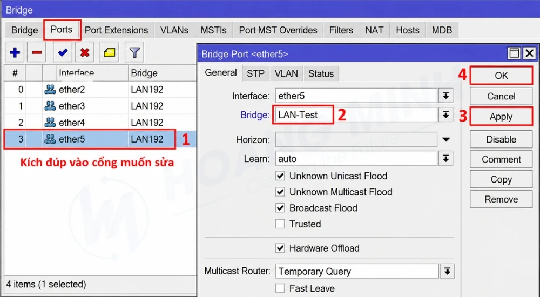
Task: Open the Learn dropdown arrow
Action: [446, 159]
